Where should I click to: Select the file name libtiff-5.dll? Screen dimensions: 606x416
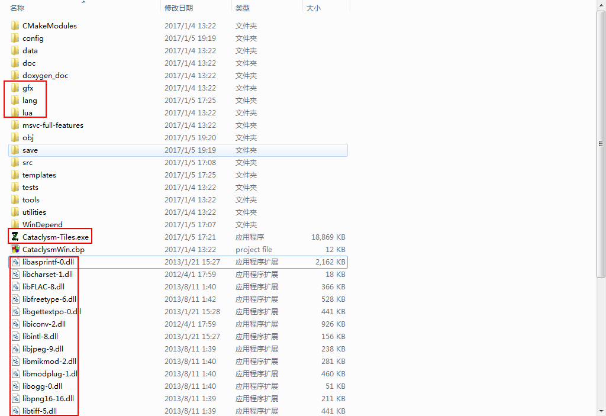40,411
